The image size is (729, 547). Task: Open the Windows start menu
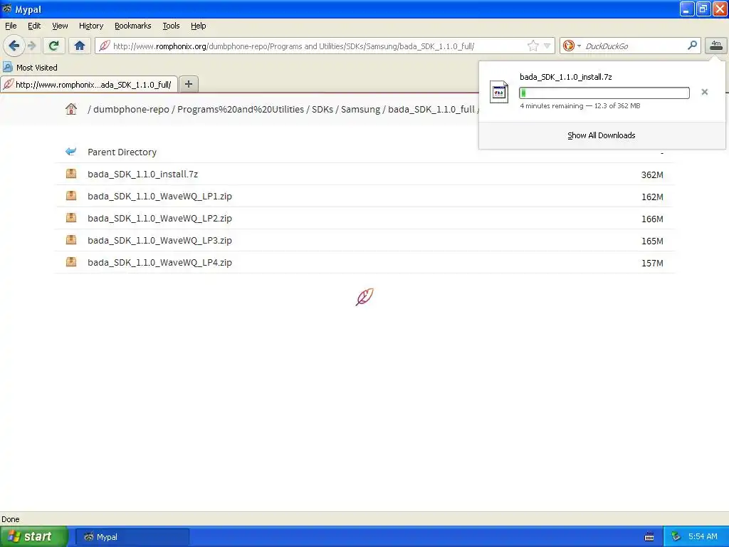tap(34, 536)
